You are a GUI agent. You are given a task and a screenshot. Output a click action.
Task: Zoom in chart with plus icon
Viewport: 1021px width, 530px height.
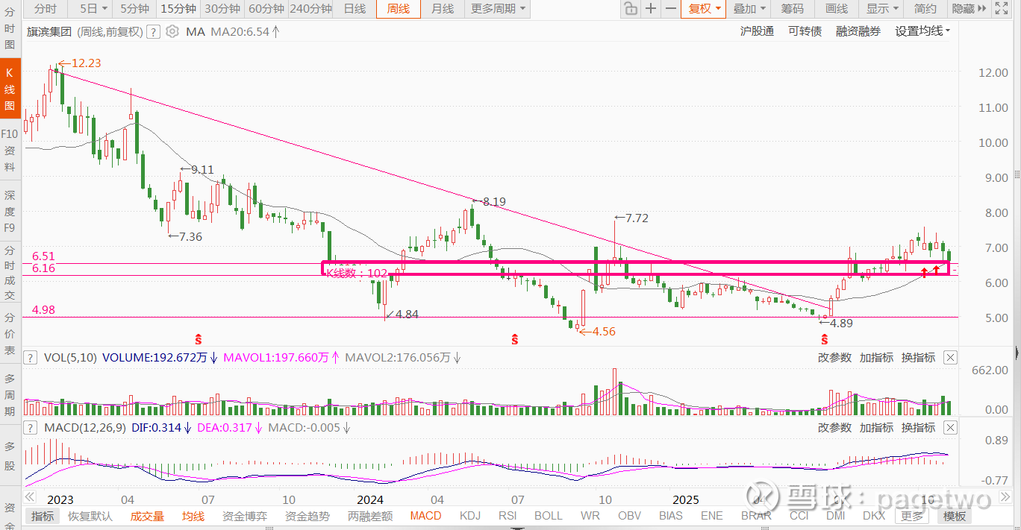tap(651, 9)
